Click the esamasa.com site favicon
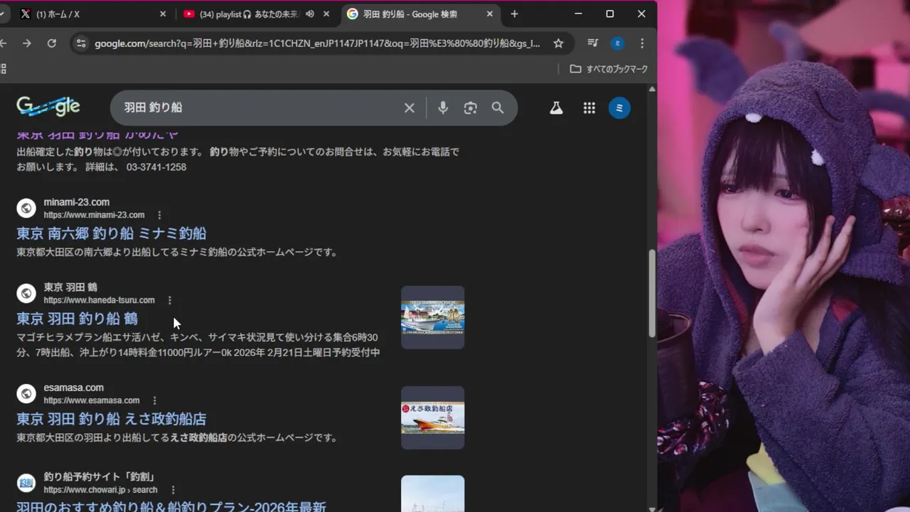The width and height of the screenshot is (910, 512). (26, 393)
